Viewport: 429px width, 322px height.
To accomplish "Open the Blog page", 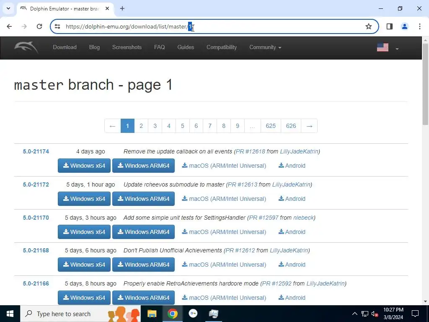I will (94, 47).
